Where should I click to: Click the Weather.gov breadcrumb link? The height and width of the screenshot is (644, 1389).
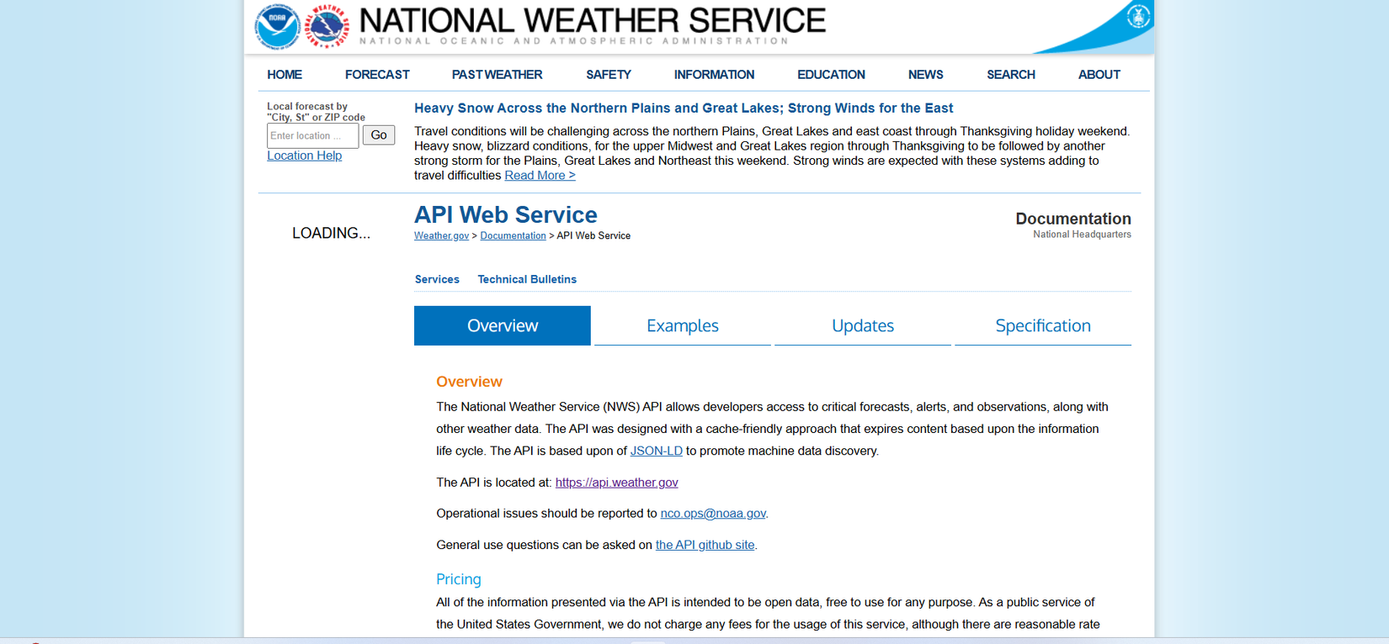[x=441, y=235]
